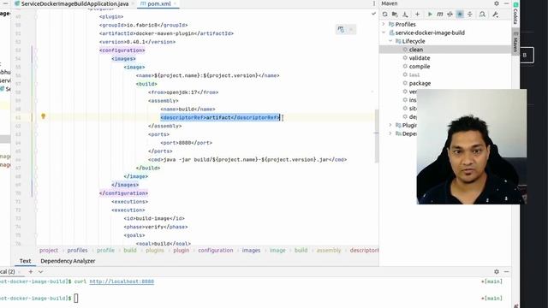Screen dimensions: 548x308
Task: Open Maven panel gear options
Action: tap(497, 3)
